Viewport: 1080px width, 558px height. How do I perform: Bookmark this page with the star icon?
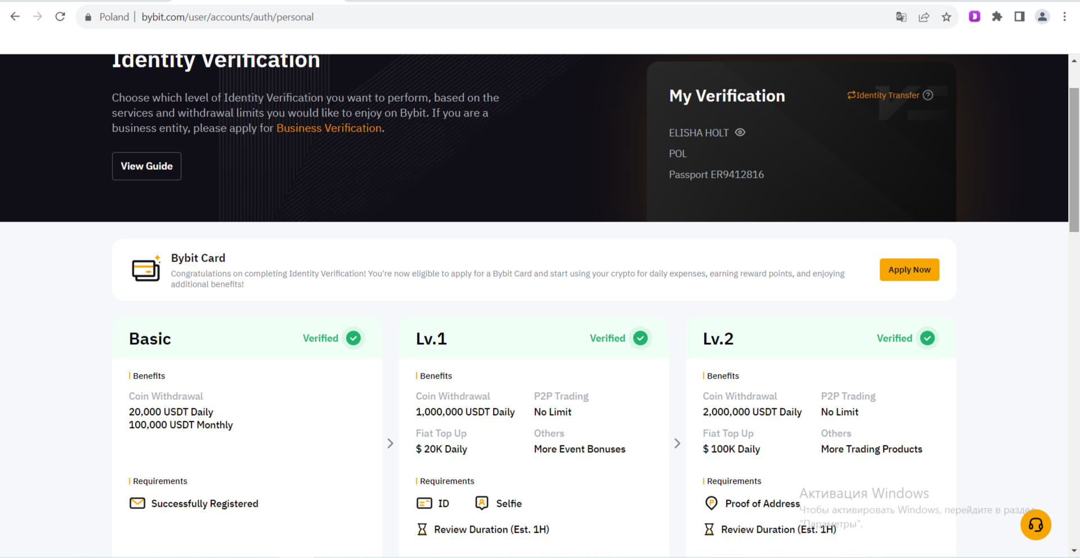(x=946, y=17)
